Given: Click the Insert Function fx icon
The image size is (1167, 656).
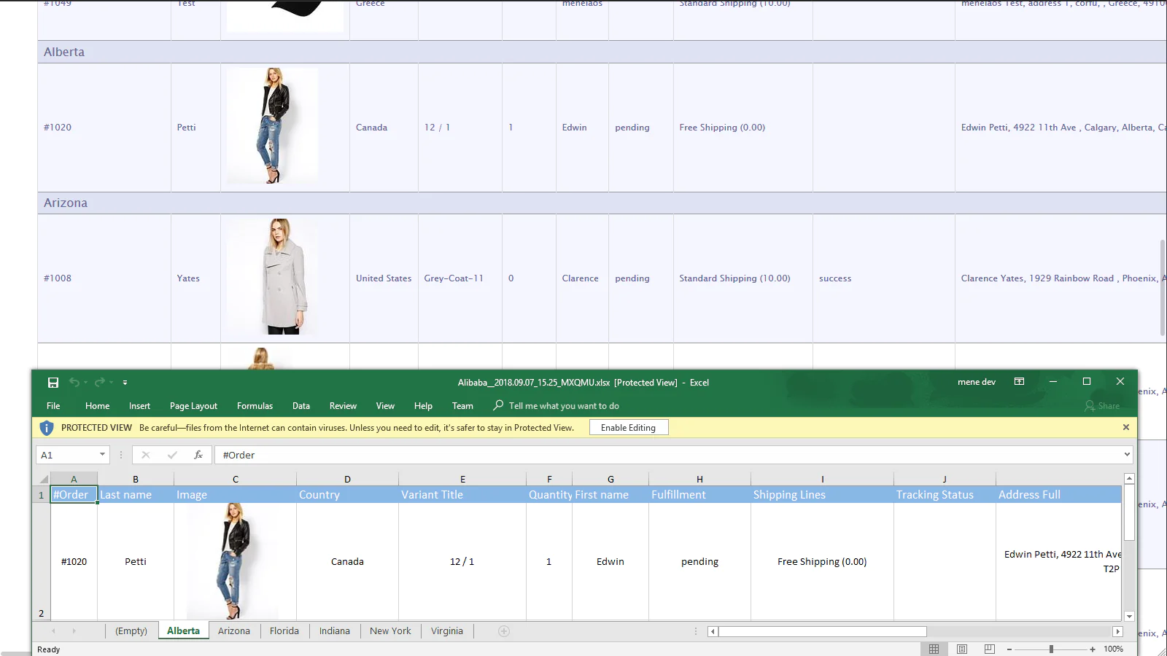Looking at the screenshot, I should click(x=198, y=455).
